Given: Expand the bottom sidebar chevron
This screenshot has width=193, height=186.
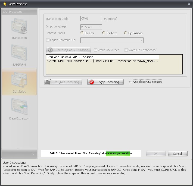Looking at the screenshot, I should point(33,154).
